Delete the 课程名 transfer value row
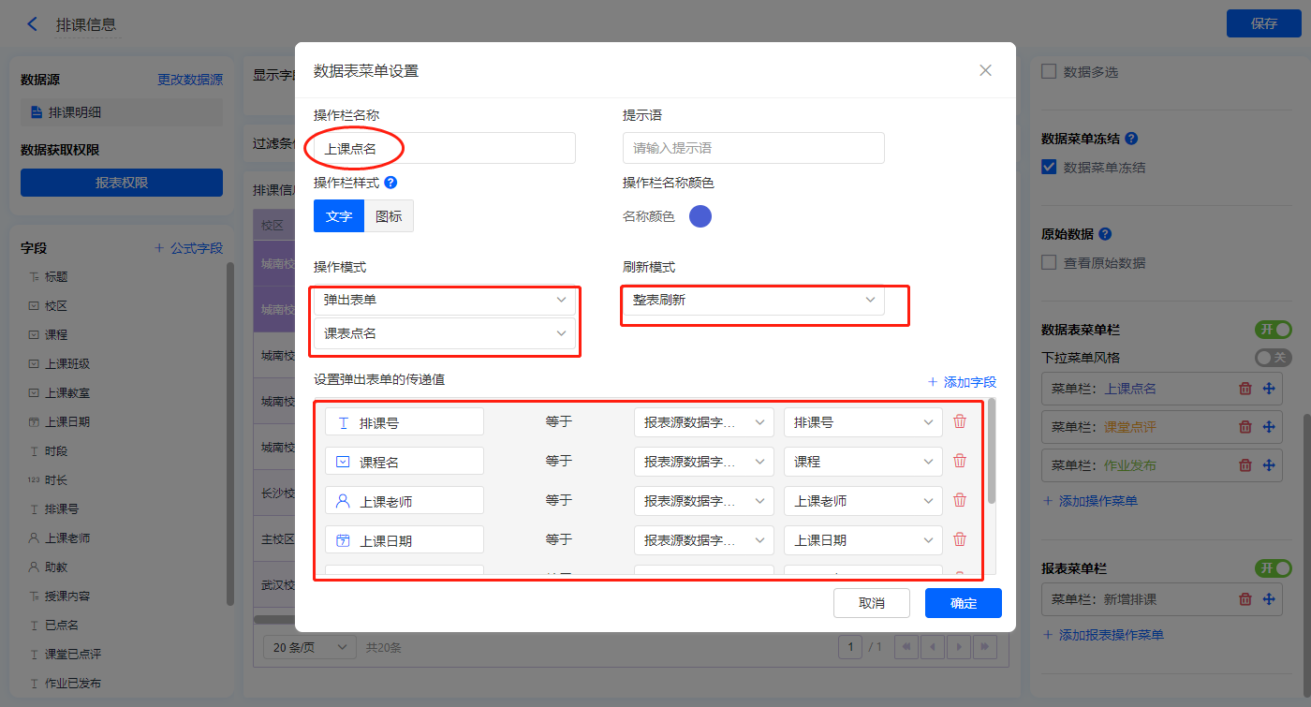The width and height of the screenshot is (1311, 707). coord(960,461)
